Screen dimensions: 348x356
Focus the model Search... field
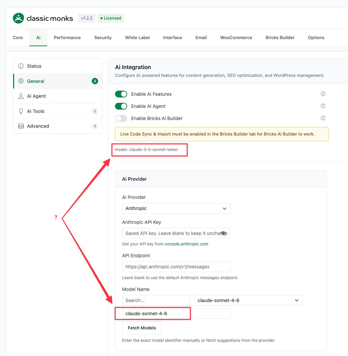156,300
